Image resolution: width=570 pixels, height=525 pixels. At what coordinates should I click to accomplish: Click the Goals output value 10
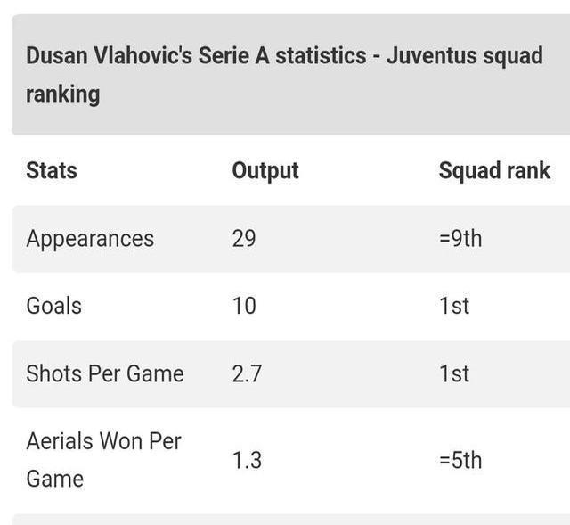244,306
